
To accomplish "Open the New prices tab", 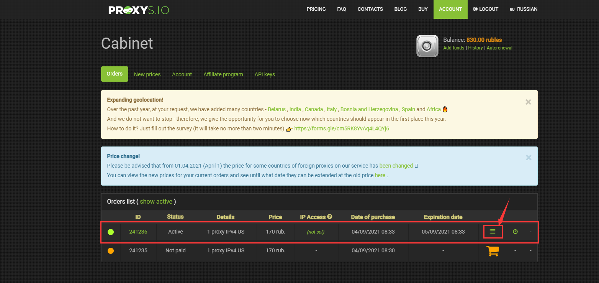I will click(147, 74).
